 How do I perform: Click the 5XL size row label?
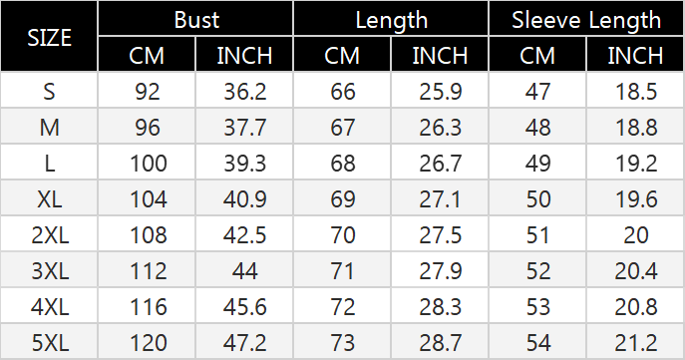pyautogui.click(x=49, y=342)
